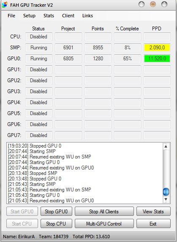Viewport: 177px width, 242px height.
Task: Click the Exit button
Action: pyautogui.click(x=153, y=223)
